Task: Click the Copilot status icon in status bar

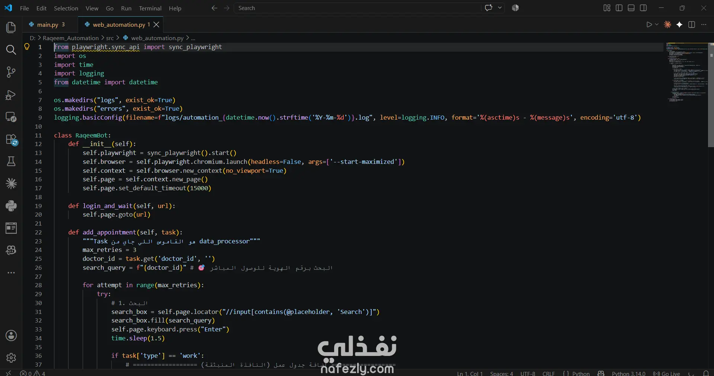Action: [x=601, y=373]
